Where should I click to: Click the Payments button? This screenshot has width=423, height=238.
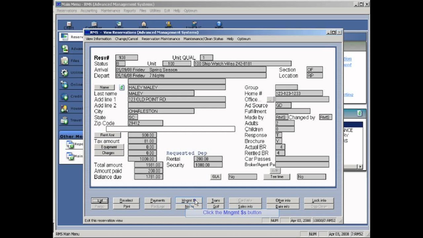point(158,200)
